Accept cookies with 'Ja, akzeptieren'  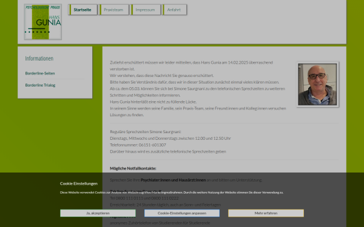(98, 213)
